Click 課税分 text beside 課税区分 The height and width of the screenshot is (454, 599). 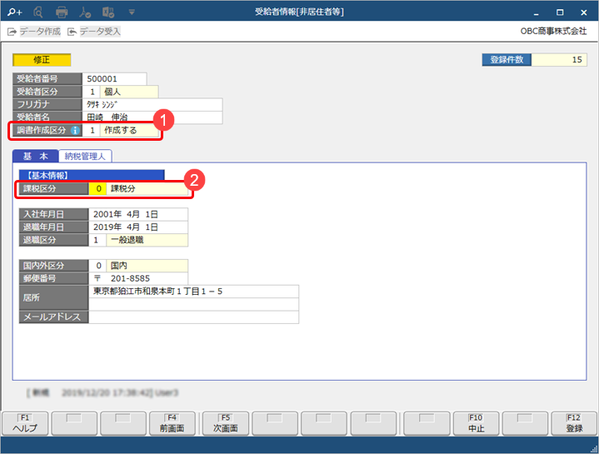(122, 188)
